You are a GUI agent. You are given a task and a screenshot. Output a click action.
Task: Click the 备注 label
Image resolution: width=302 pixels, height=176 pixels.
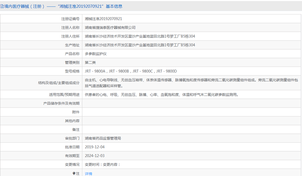(76, 130)
